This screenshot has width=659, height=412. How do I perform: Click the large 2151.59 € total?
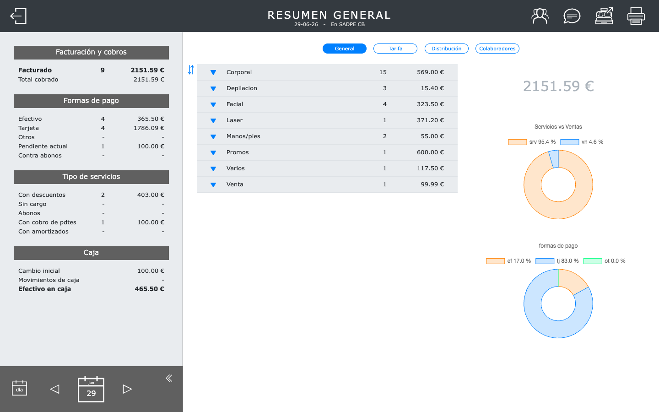click(x=558, y=86)
